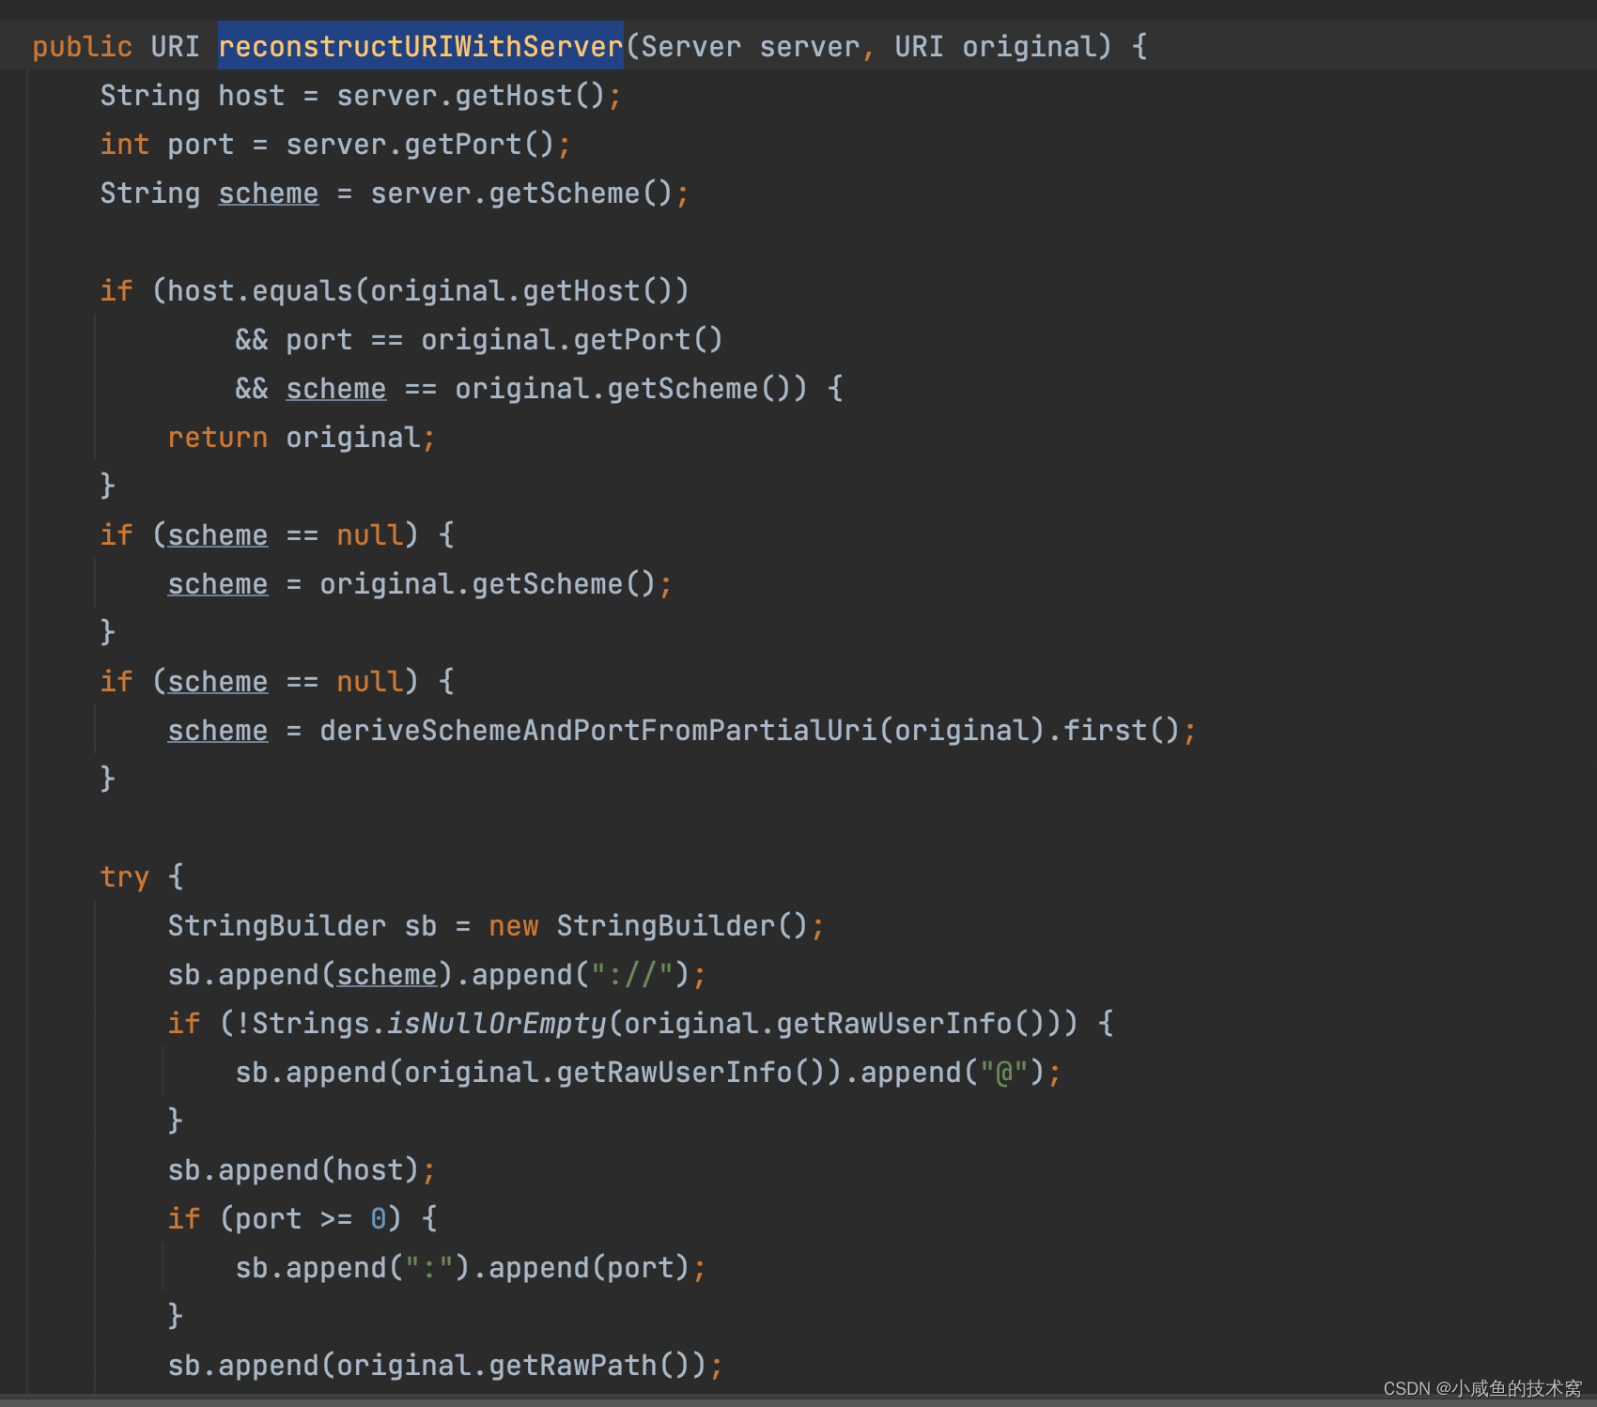The height and width of the screenshot is (1407, 1597).
Task: Click 'String host' declaration
Action: [x=193, y=95]
